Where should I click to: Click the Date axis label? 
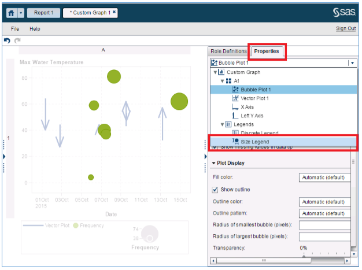(x=111, y=214)
